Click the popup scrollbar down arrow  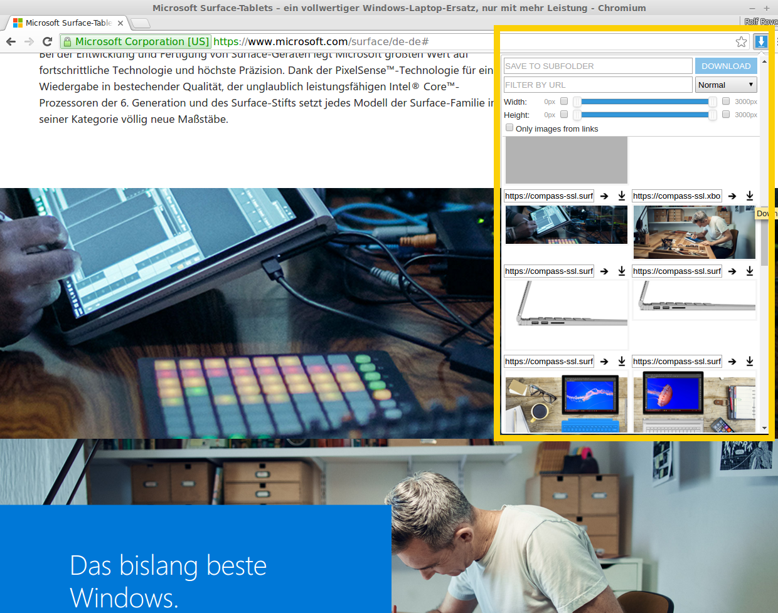click(x=764, y=429)
